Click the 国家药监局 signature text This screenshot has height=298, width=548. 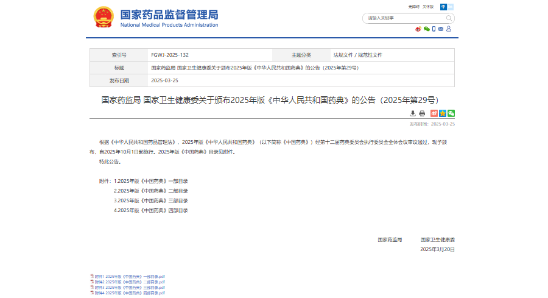click(390, 240)
